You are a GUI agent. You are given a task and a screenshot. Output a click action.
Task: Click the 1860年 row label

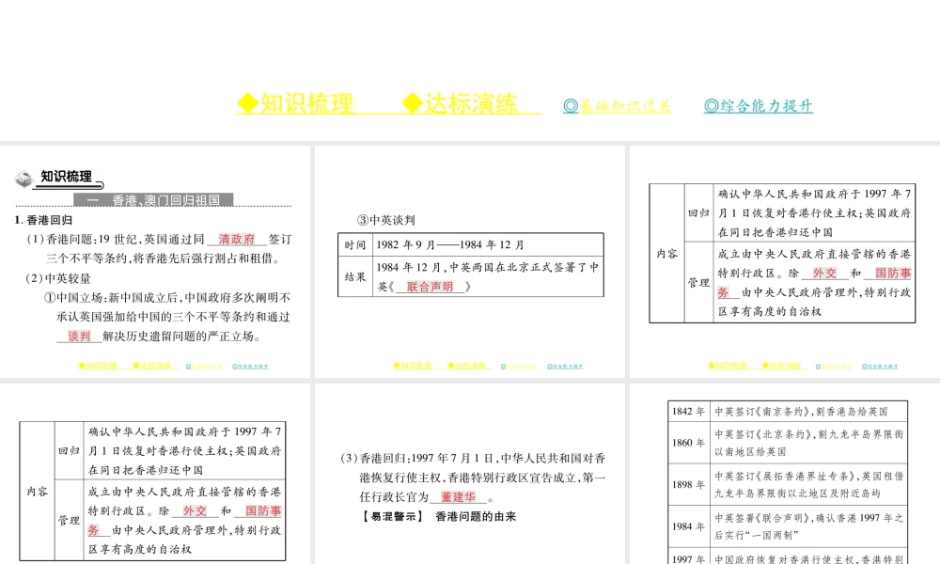[x=688, y=443]
